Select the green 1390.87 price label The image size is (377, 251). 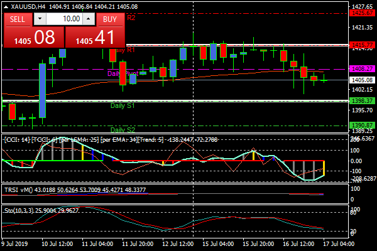pyautogui.click(x=362, y=125)
